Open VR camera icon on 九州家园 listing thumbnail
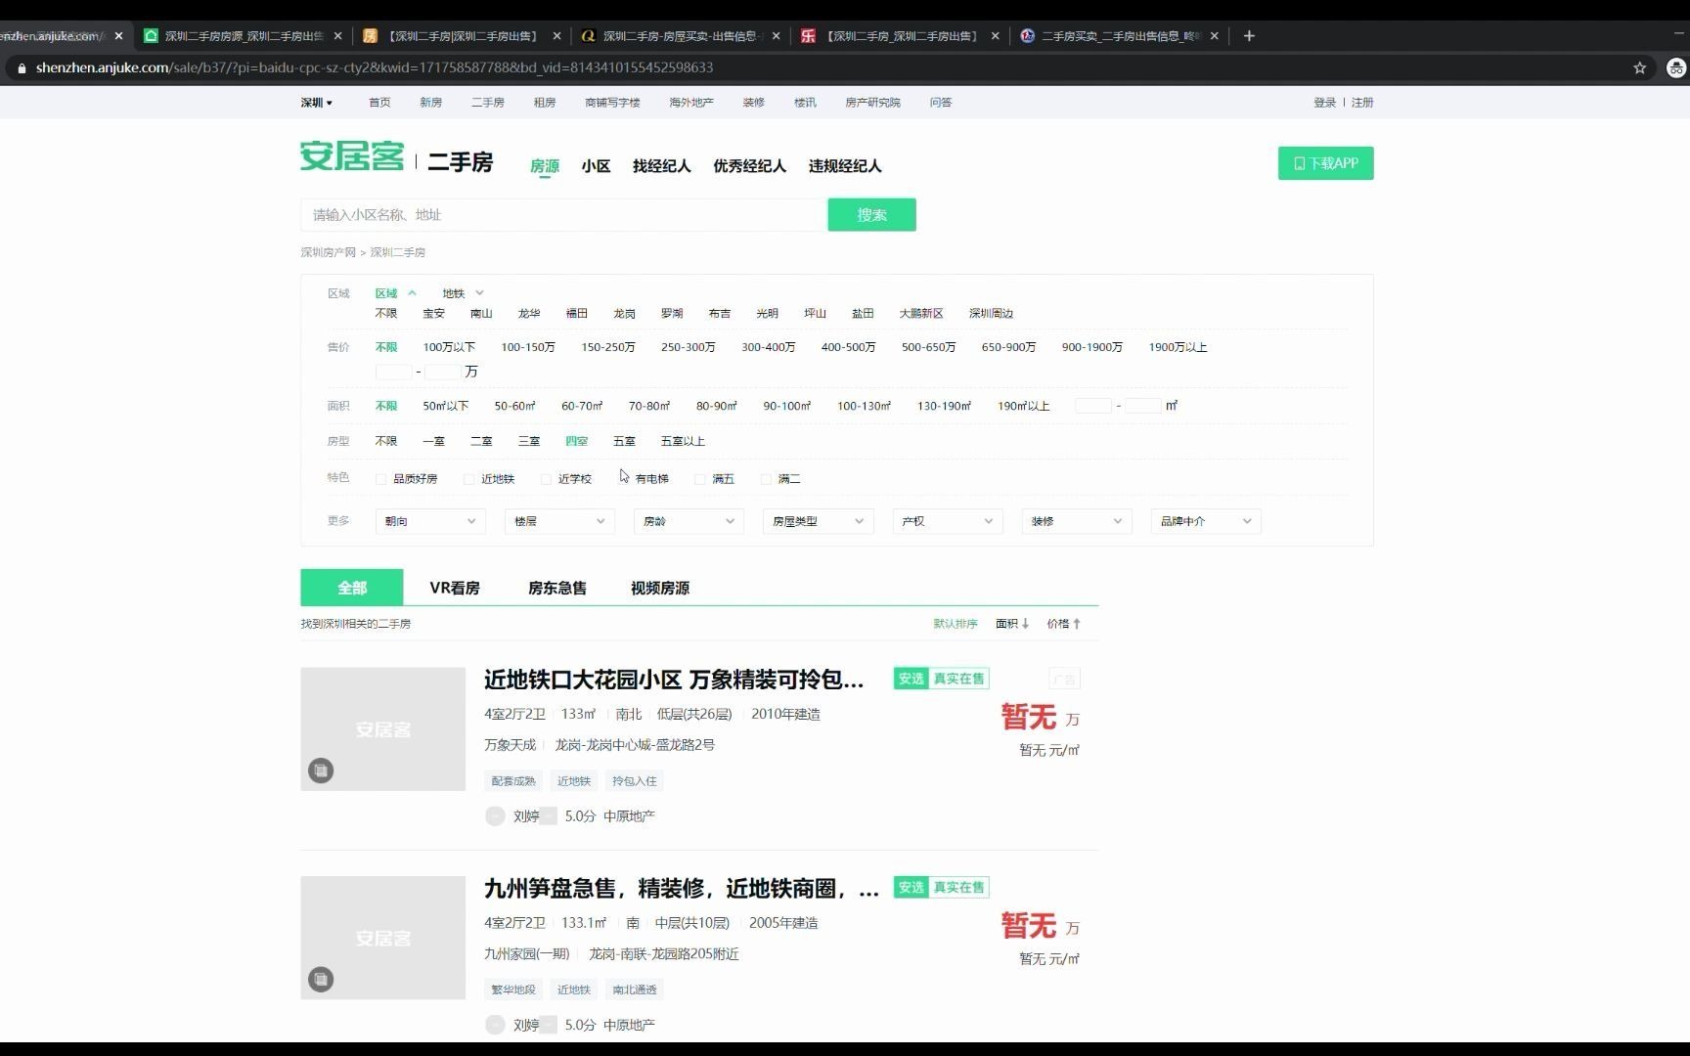The height and width of the screenshot is (1056, 1690). click(321, 979)
